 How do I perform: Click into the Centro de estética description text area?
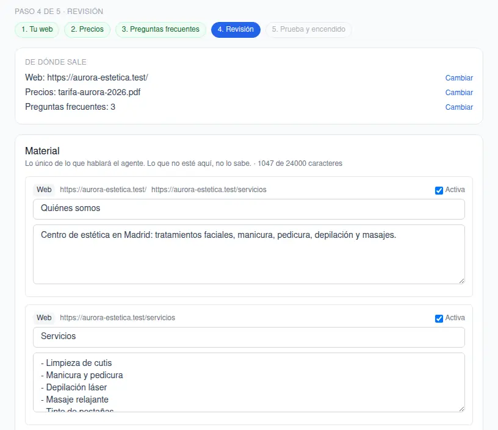coord(249,254)
